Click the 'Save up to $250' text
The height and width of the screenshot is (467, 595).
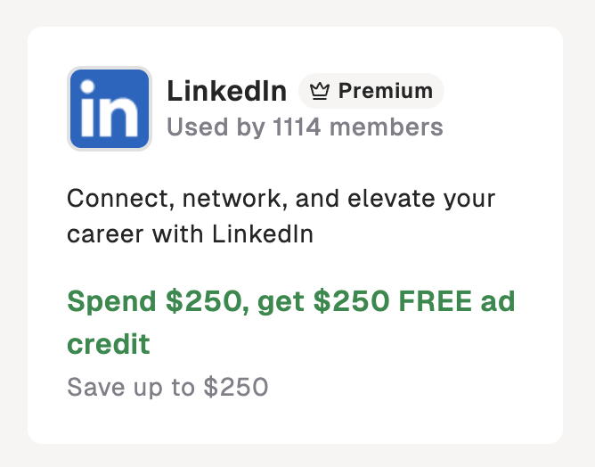(x=167, y=387)
